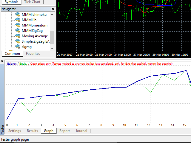Viewport: 191px width, 143px height.
Task: Close the Navigator panel
Action: tap(53, 9)
